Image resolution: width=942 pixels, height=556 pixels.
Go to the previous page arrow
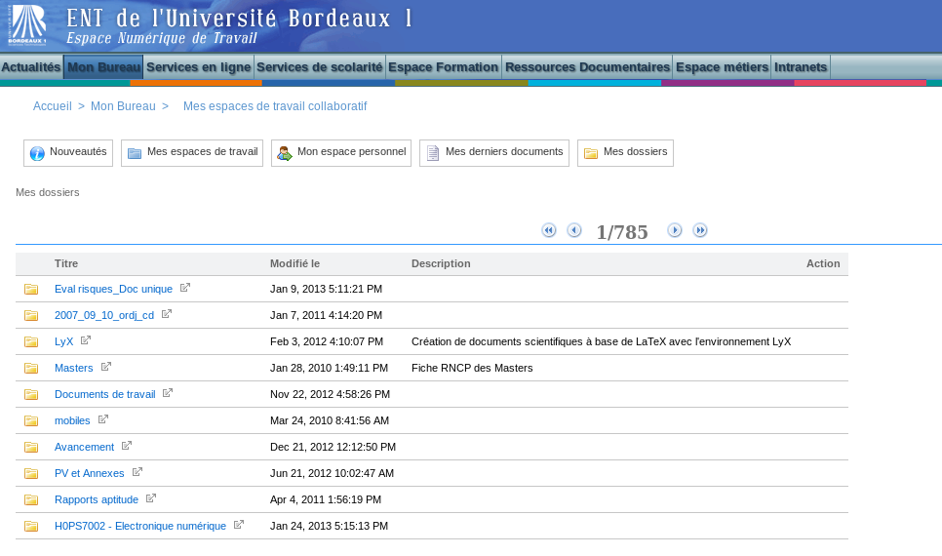tap(574, 230)
